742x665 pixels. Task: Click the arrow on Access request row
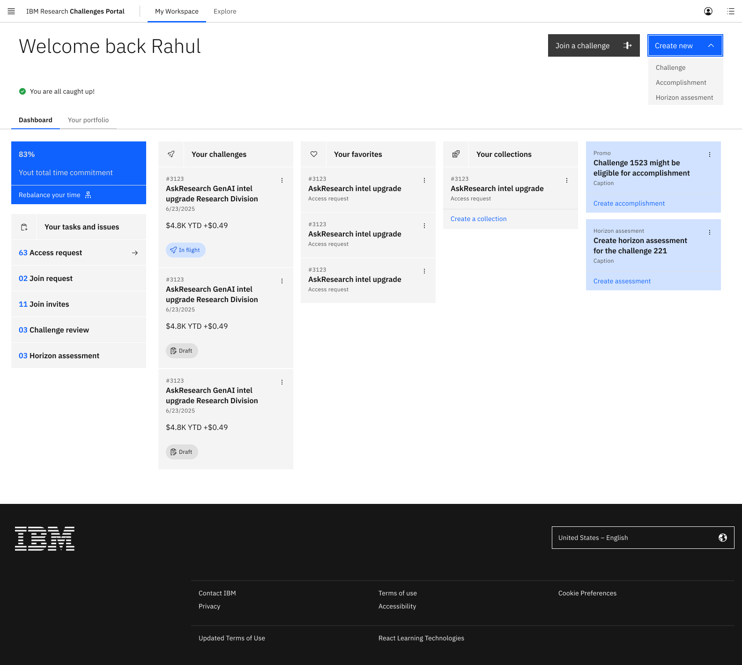(135, 253)
